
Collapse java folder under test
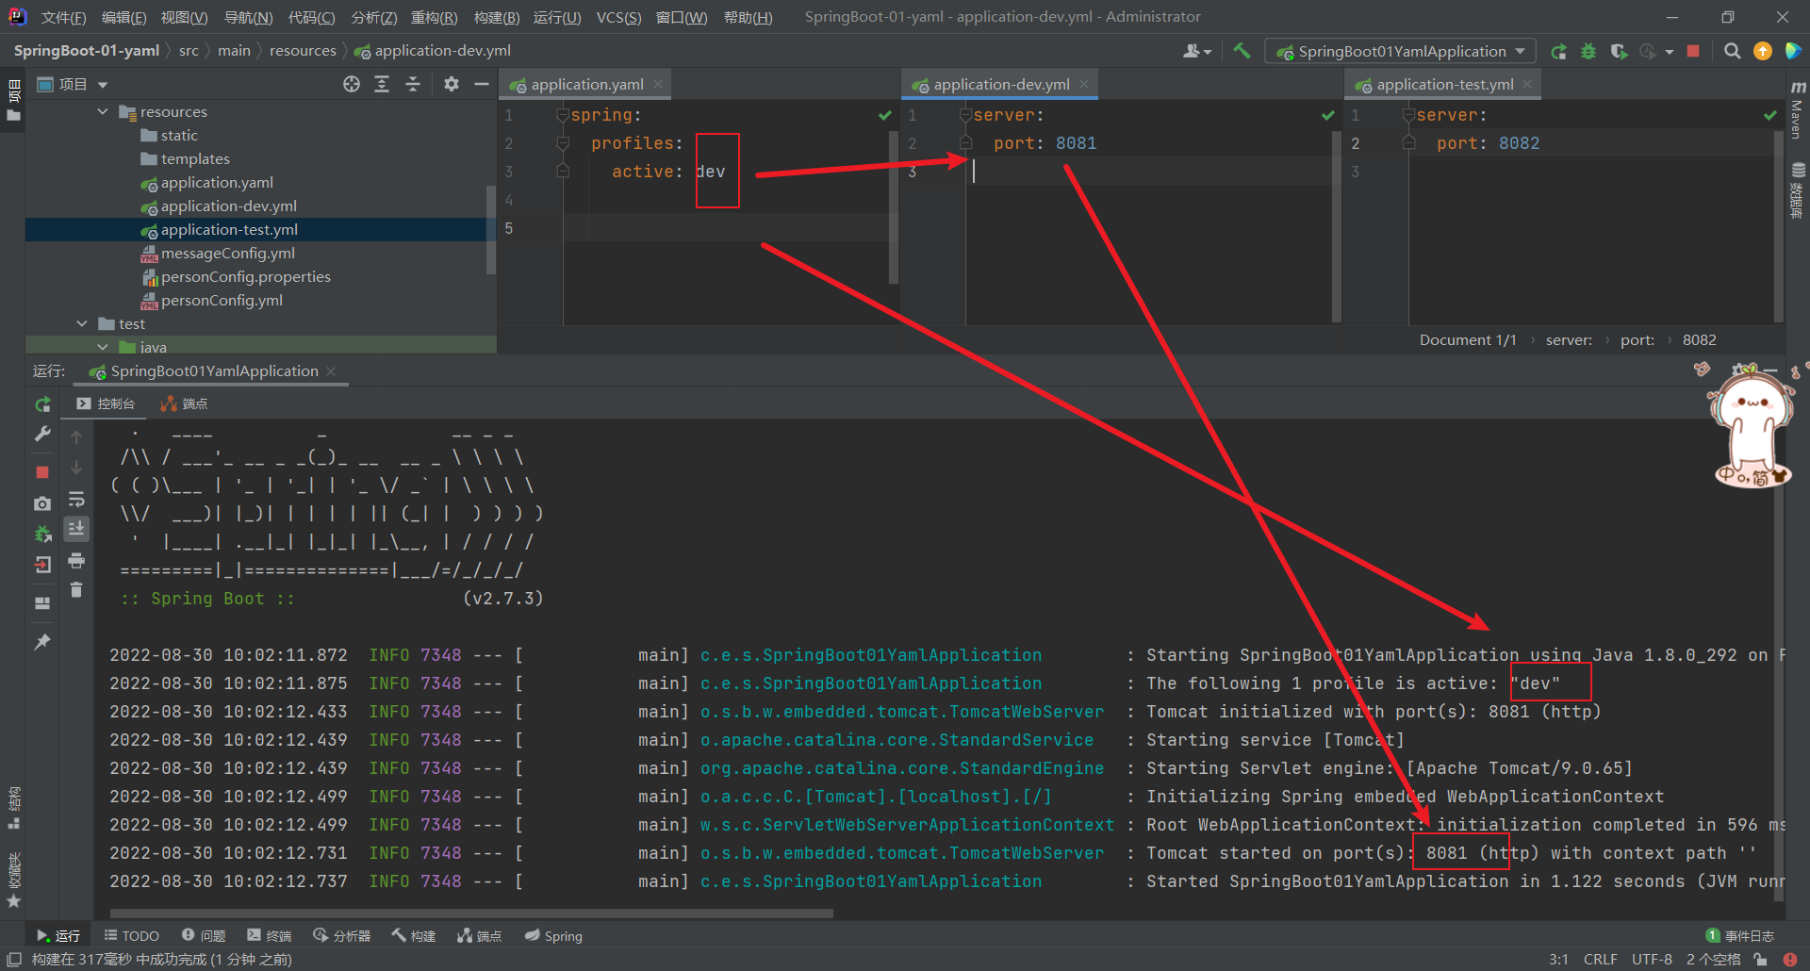tap(102, 347)
